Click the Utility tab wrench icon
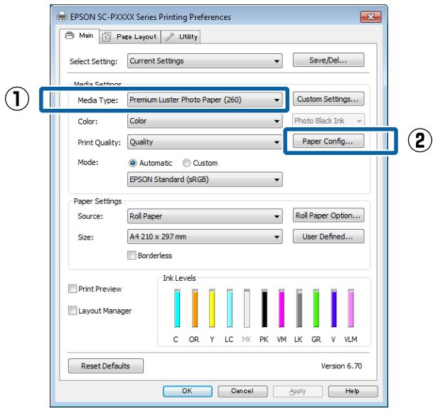 coord(170,37)
